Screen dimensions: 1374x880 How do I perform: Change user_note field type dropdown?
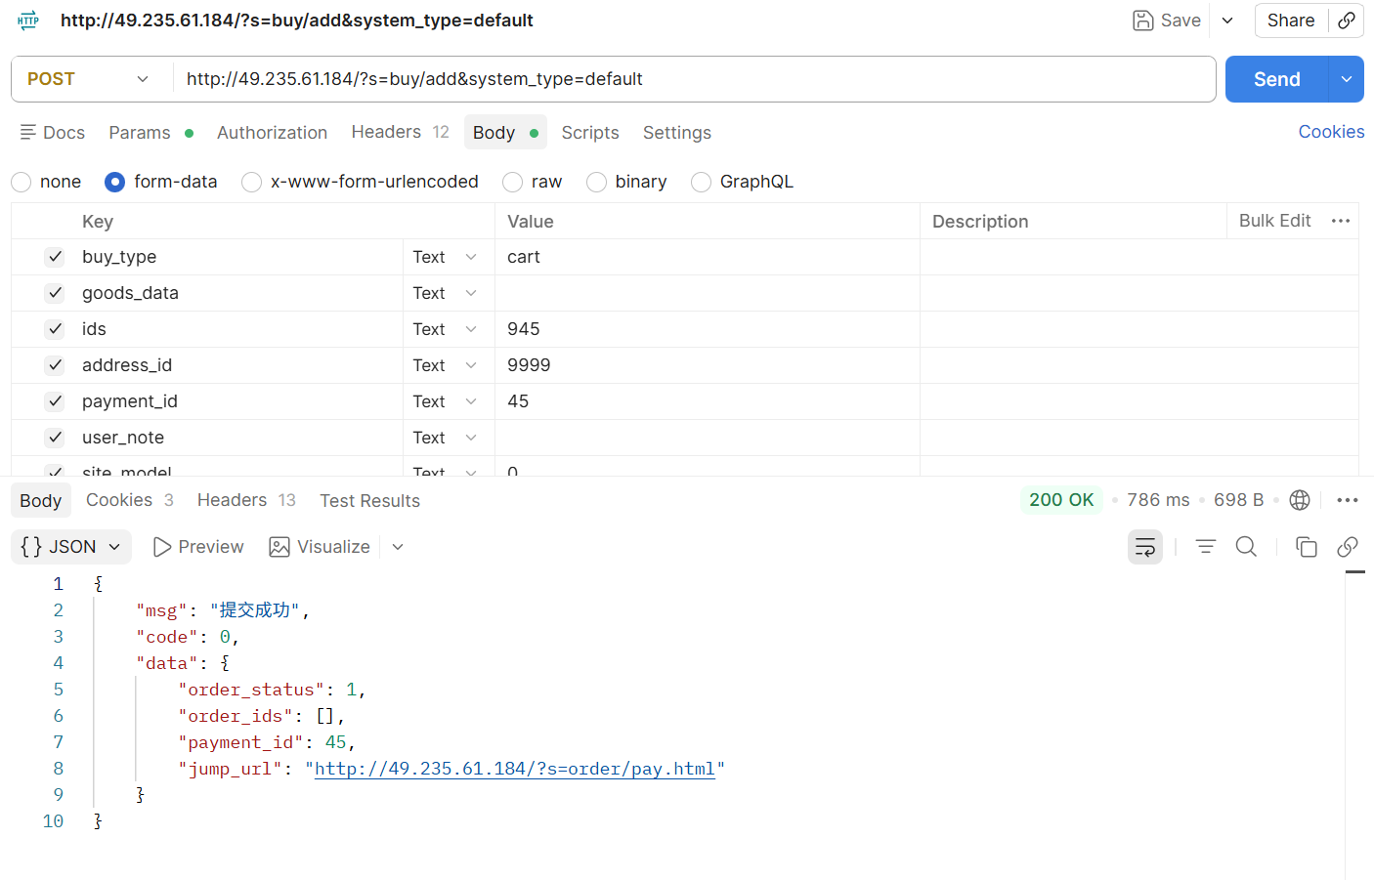point(445,438)
